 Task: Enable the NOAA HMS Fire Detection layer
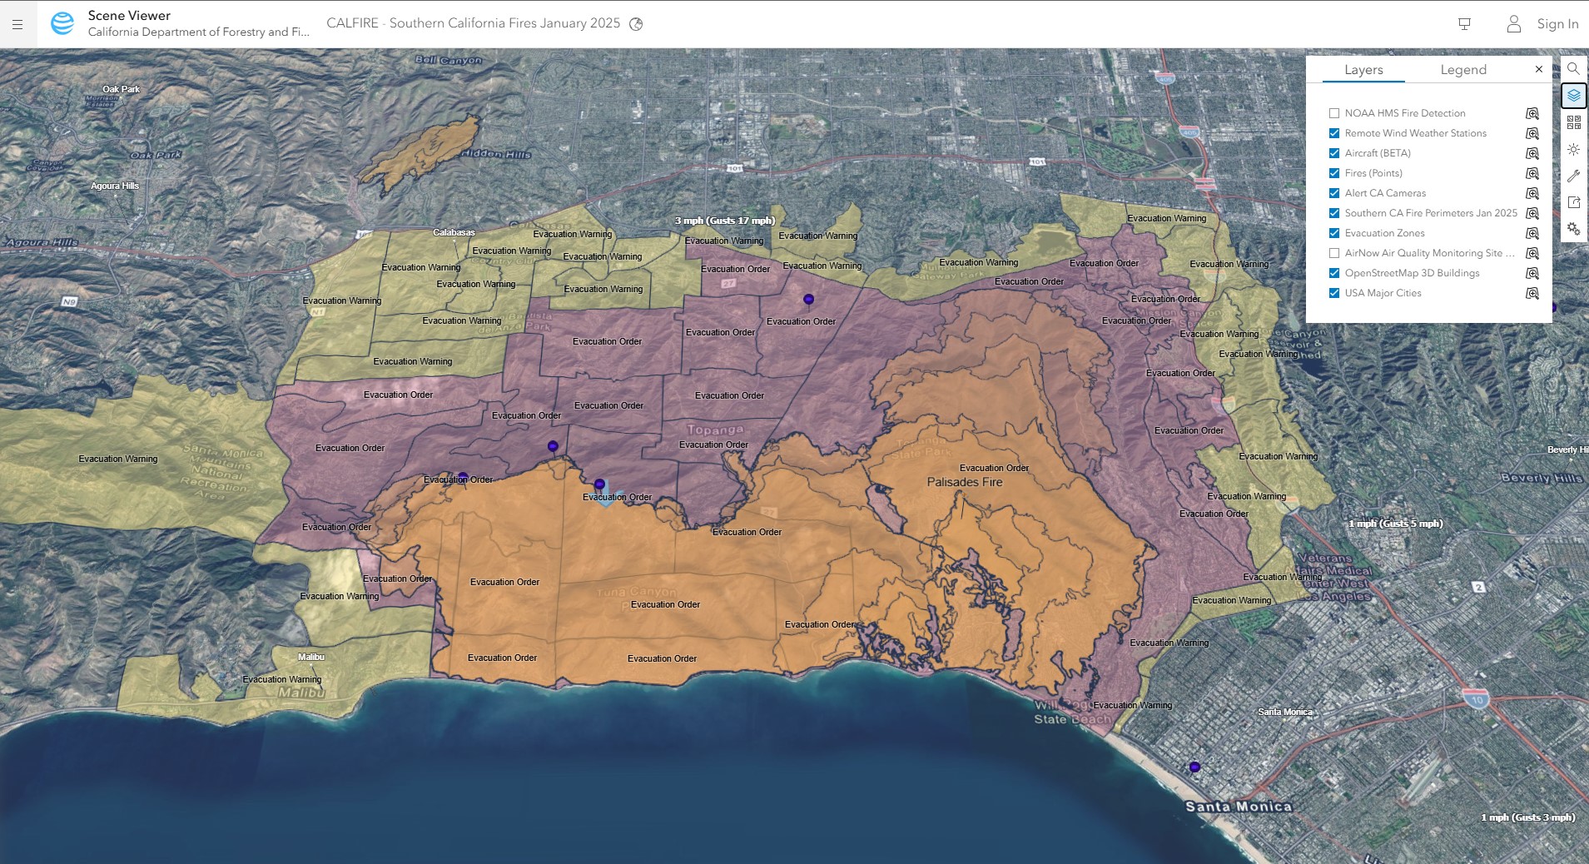pos(1335,112)
